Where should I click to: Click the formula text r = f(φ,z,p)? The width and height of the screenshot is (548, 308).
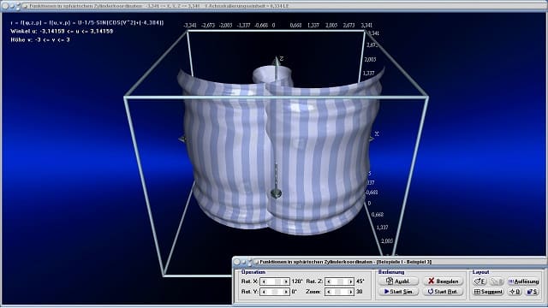87,23
